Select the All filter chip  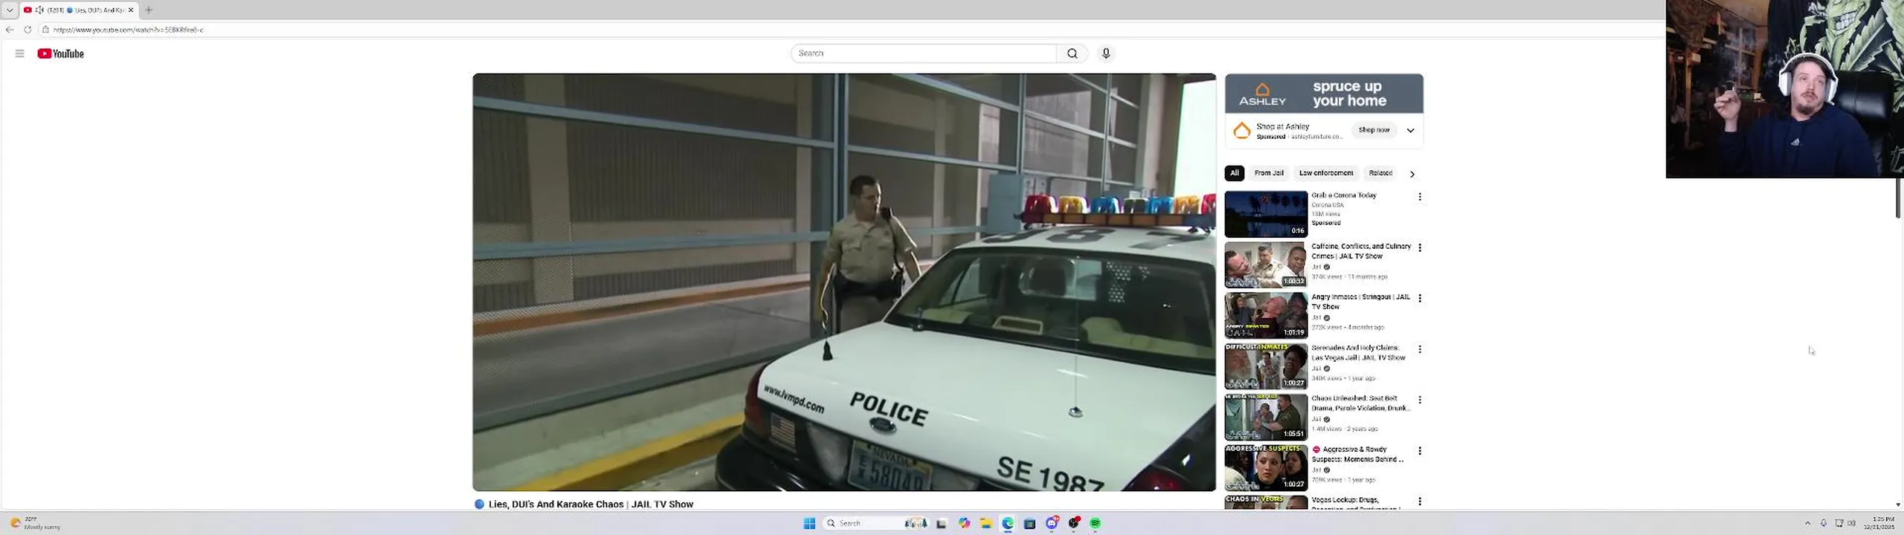1234,173
